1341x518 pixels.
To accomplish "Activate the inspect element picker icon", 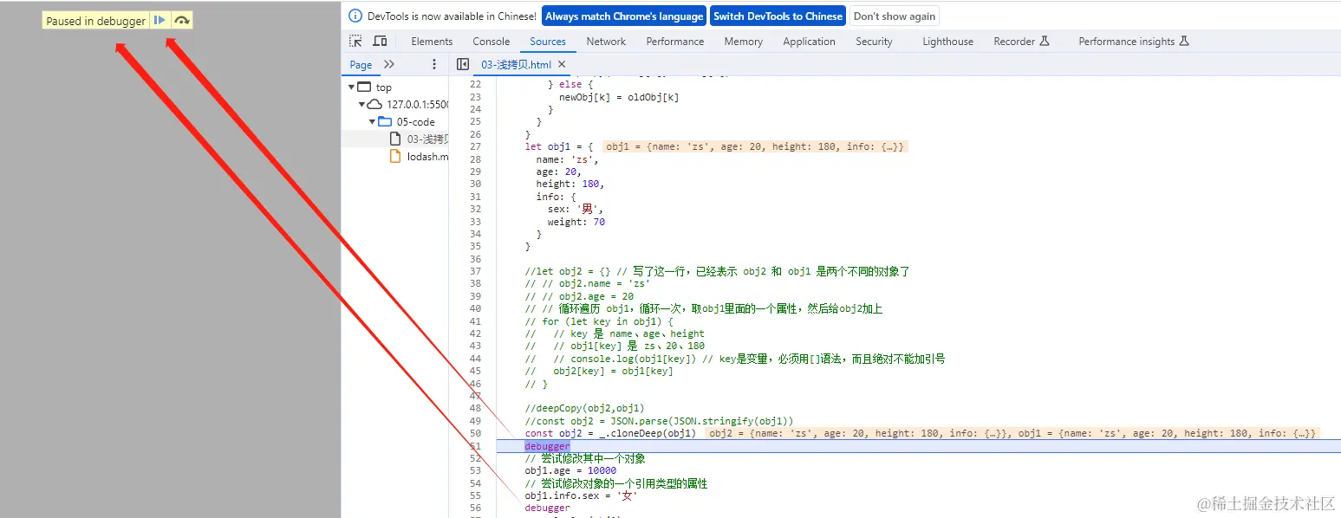I will point(356,41).
